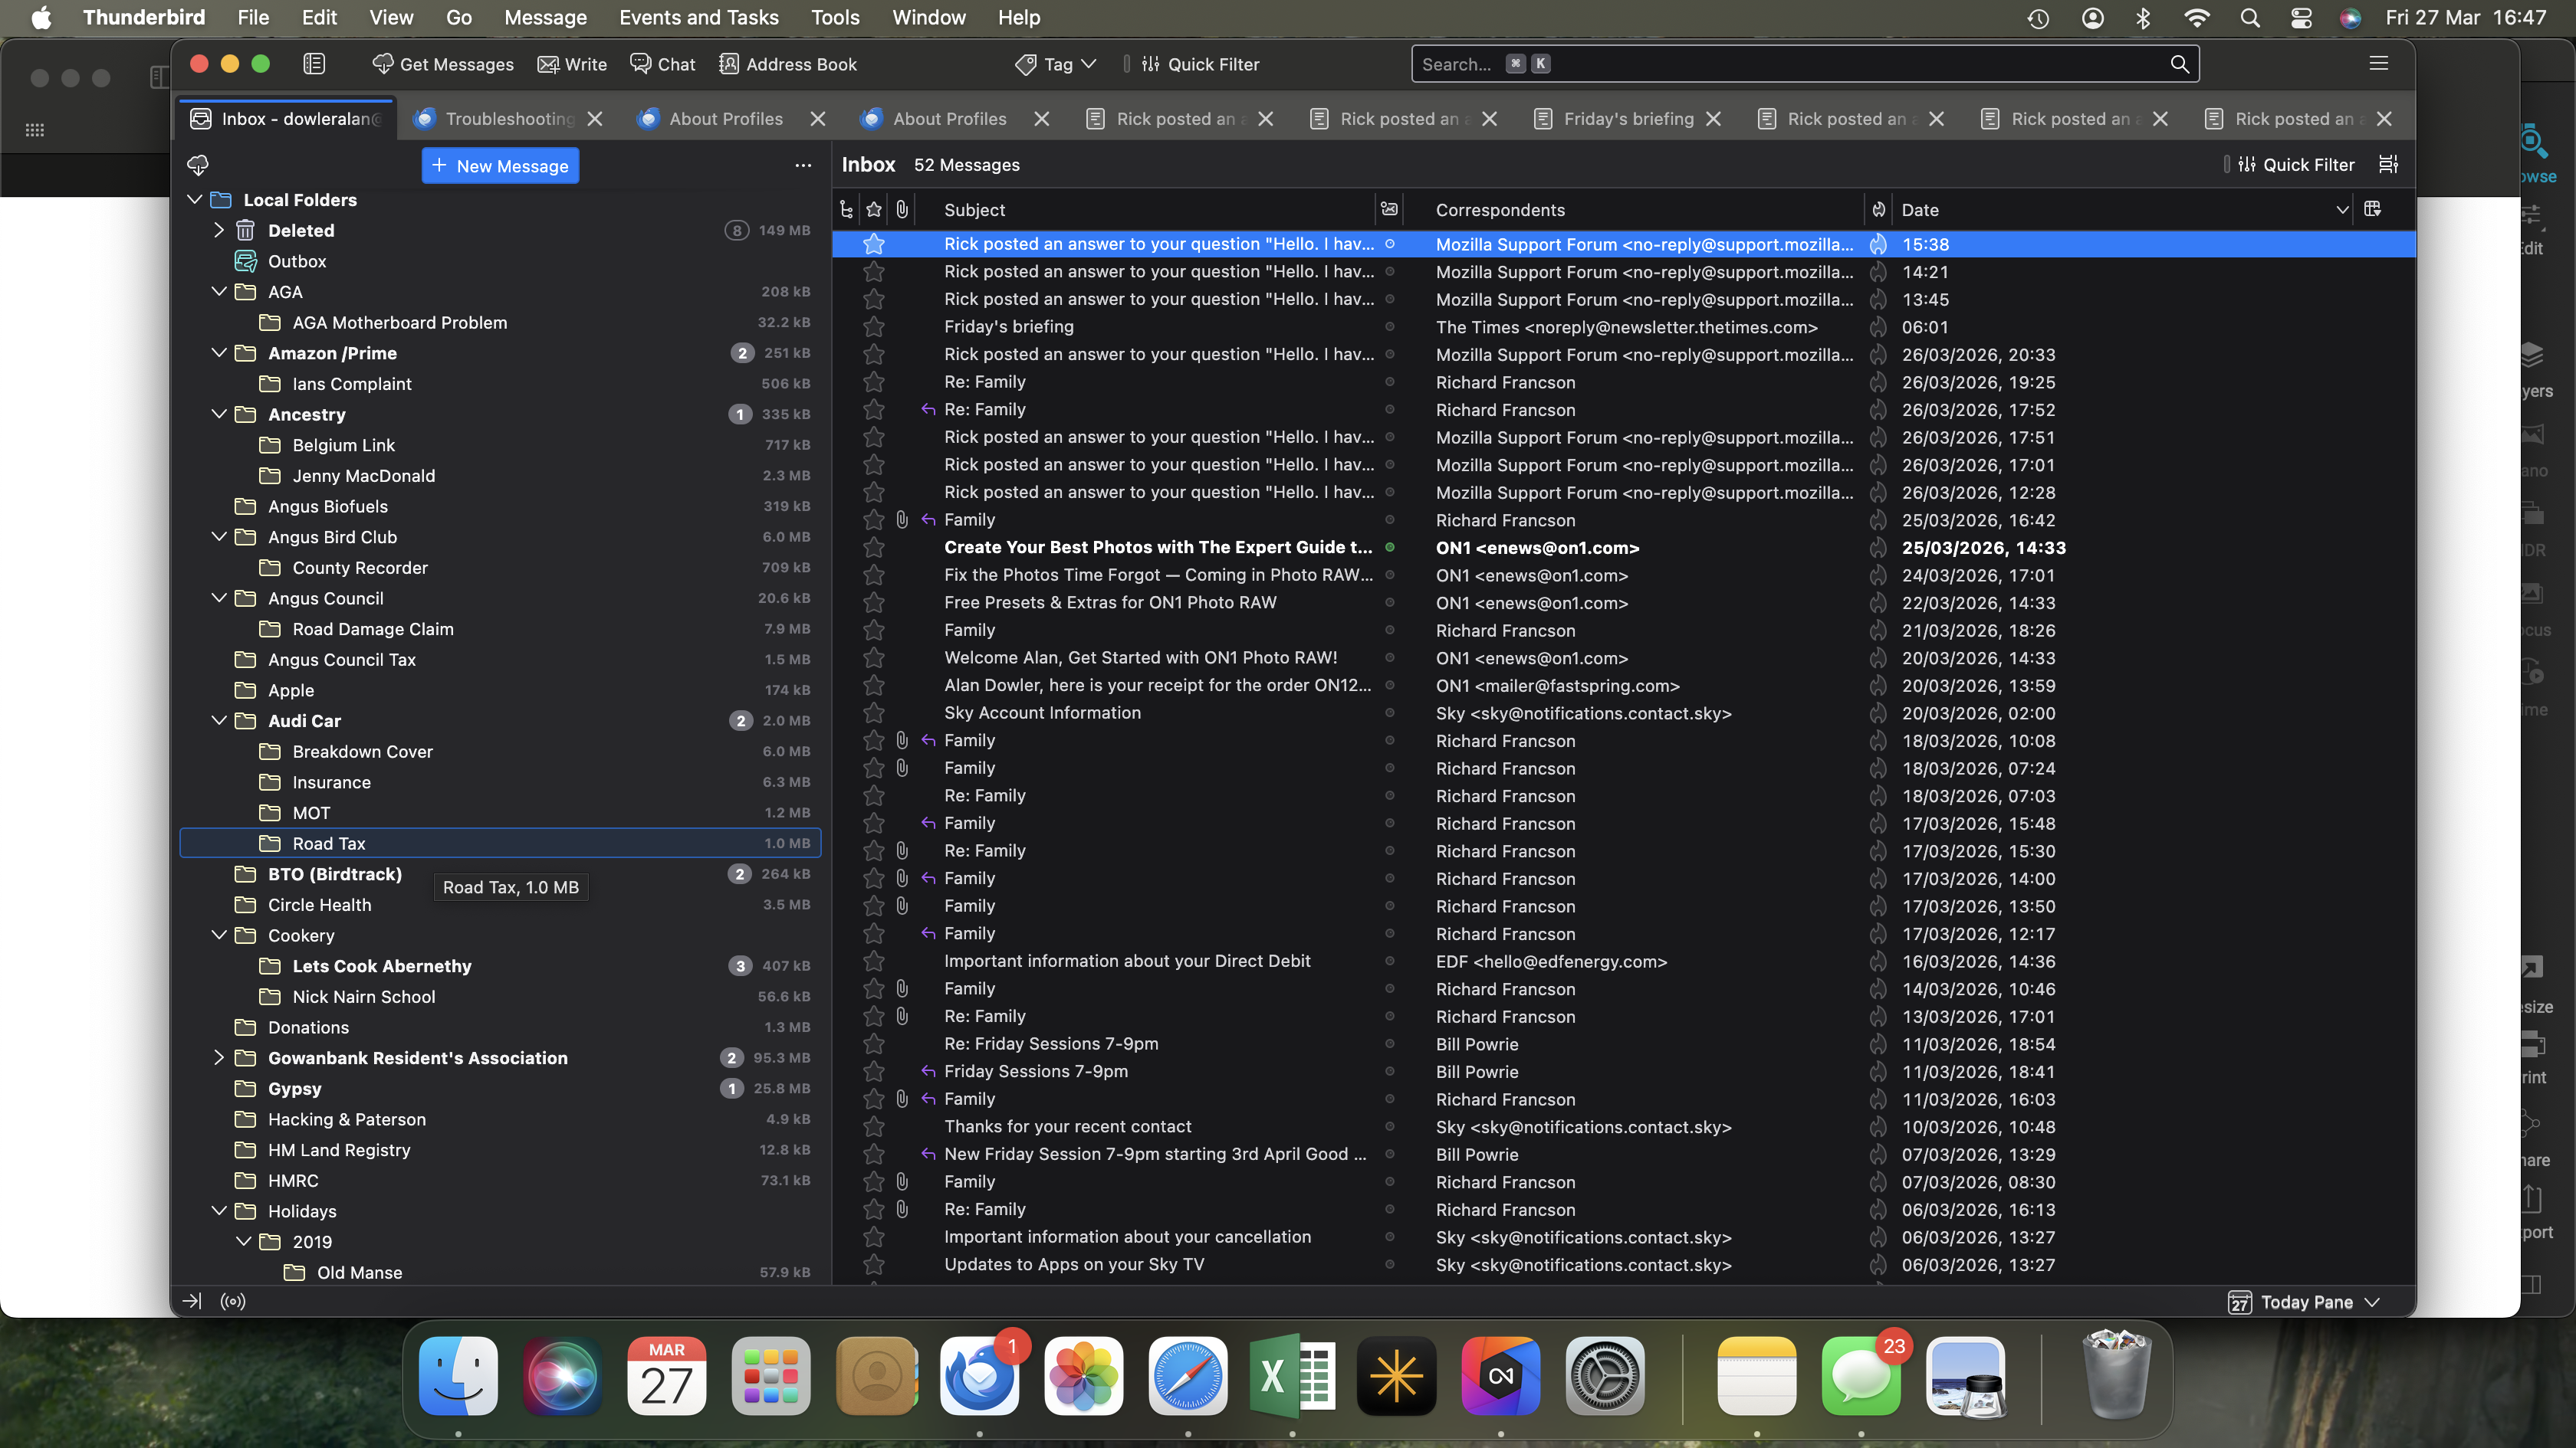Click the Get Messages toolbar icon
The width and height of the screenshot is (2576, 1448).
tap(382, 64)
